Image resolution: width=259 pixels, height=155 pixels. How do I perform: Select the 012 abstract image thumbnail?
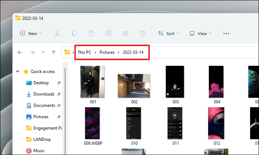[x=216, y=123]
